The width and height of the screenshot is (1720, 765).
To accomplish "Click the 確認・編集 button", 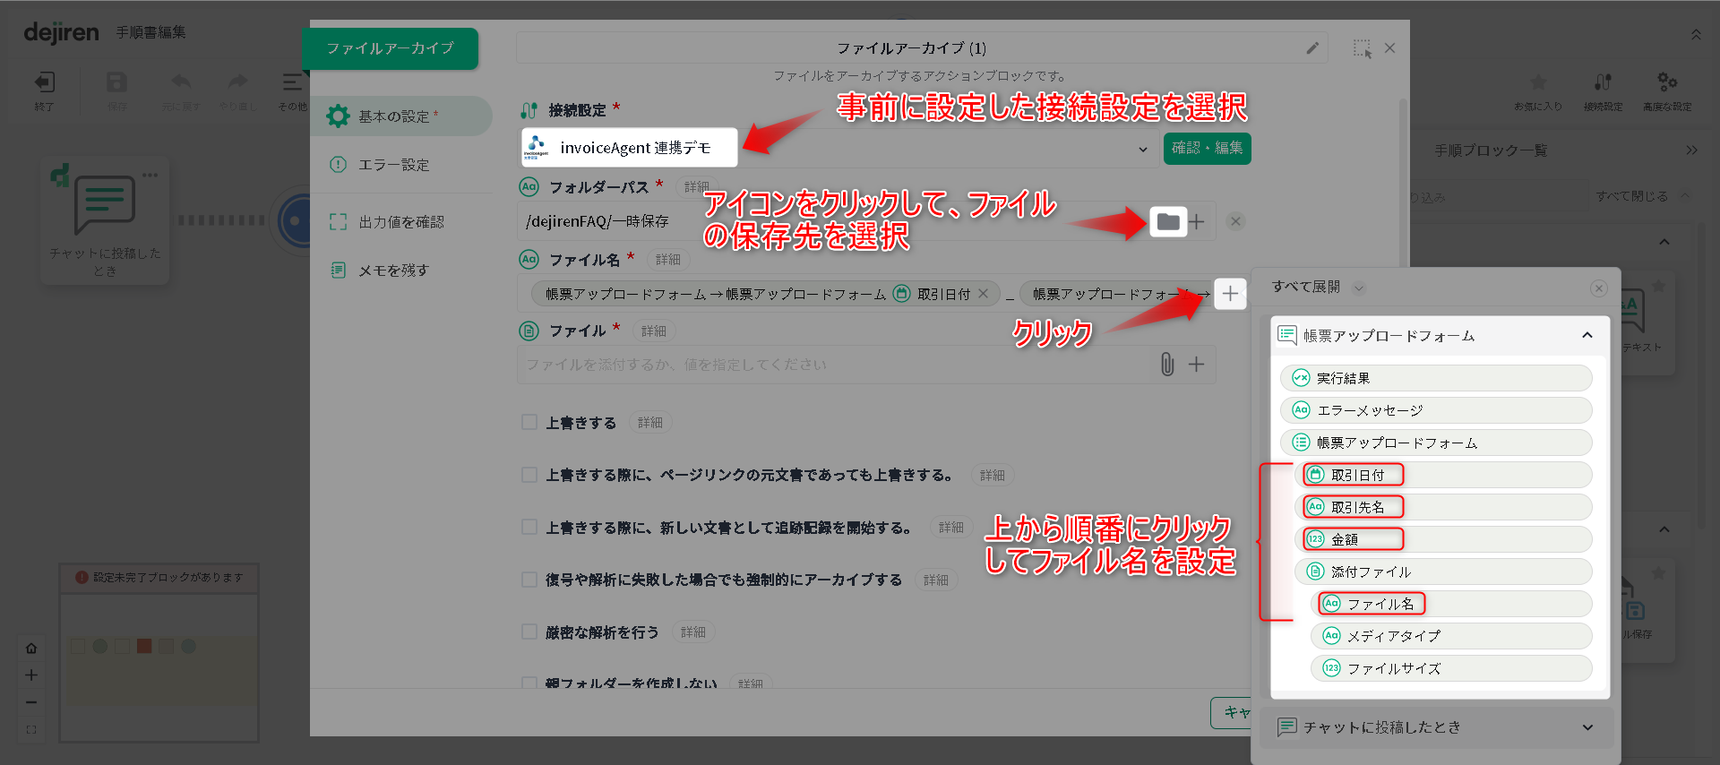I will tap(1207, 148).
